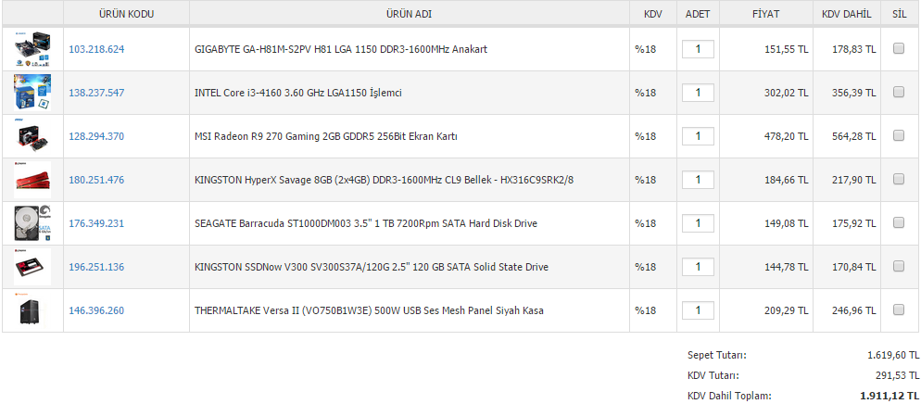
Task: Open product code link 103.218.624
Action: (x=96, y=49)
